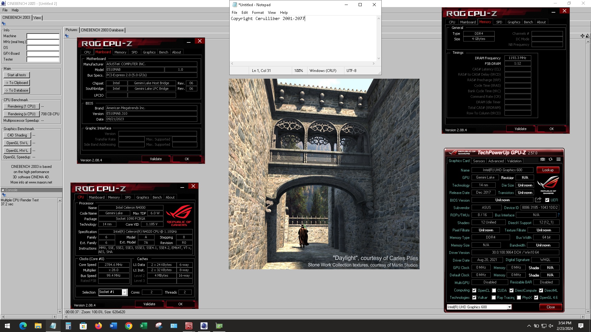
Task: Open Google Chrome from the taskbar
Action: pyautogui.click(x=128, y=326)
